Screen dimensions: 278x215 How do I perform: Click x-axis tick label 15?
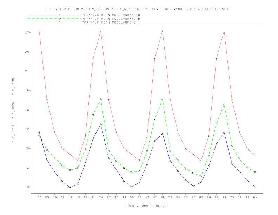(78, 197)
